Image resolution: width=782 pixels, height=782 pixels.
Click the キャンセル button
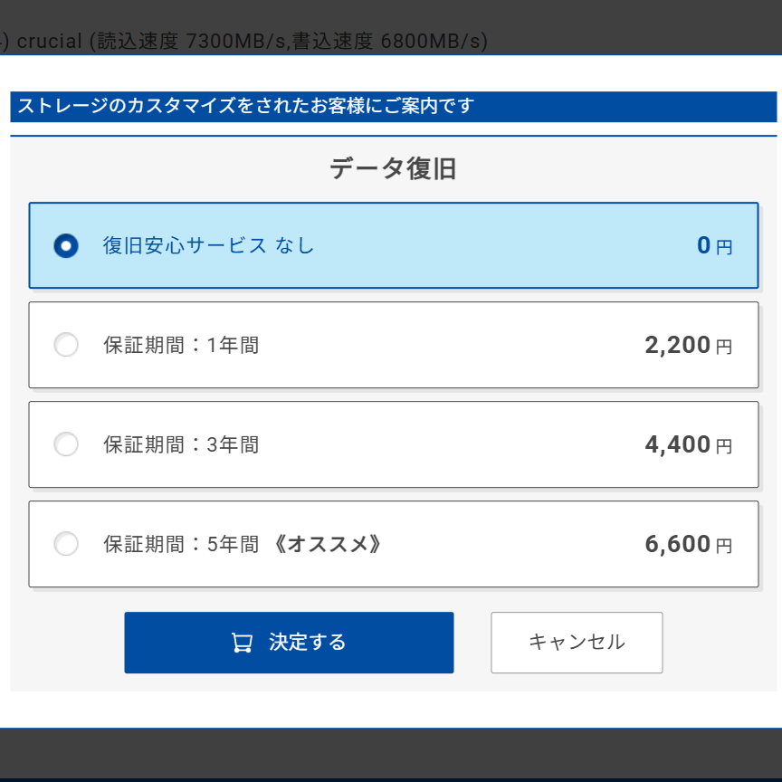[577, 643]
